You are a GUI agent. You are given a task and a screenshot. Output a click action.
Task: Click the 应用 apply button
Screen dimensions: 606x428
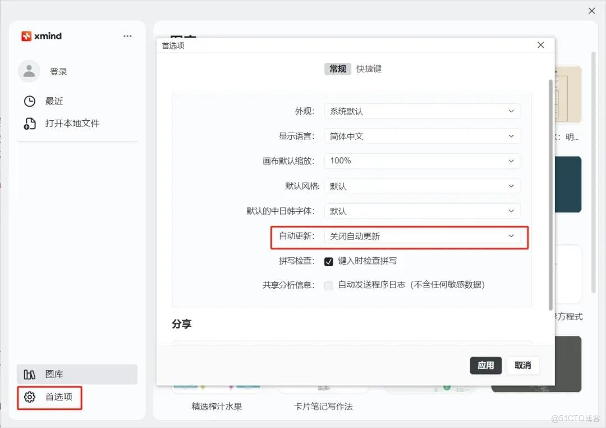[x=485, y=365]
